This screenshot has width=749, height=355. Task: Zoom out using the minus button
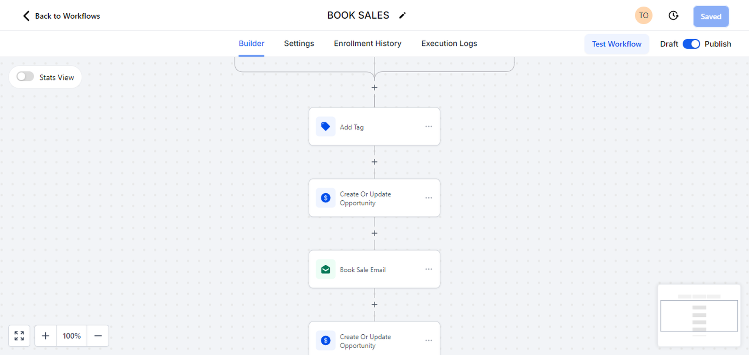point(98,336)
